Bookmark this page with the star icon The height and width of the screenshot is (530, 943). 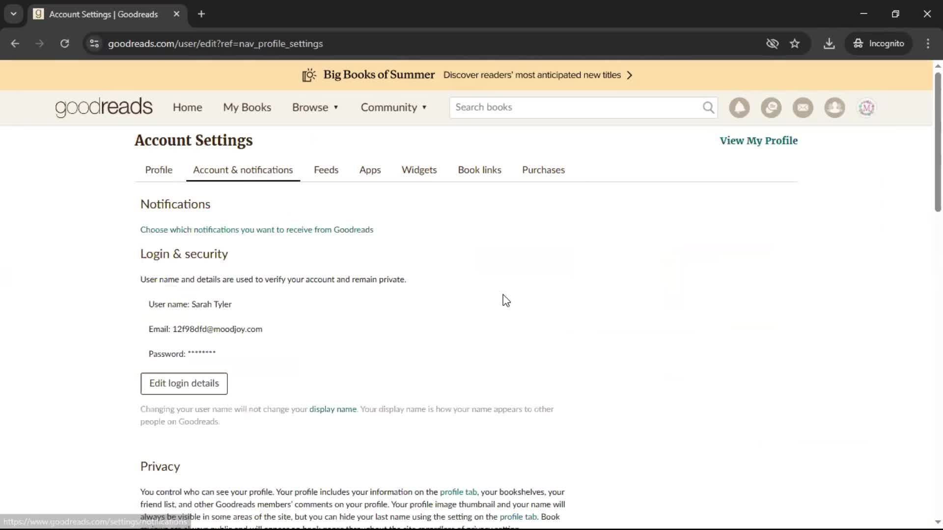click(x=795, y=44)
